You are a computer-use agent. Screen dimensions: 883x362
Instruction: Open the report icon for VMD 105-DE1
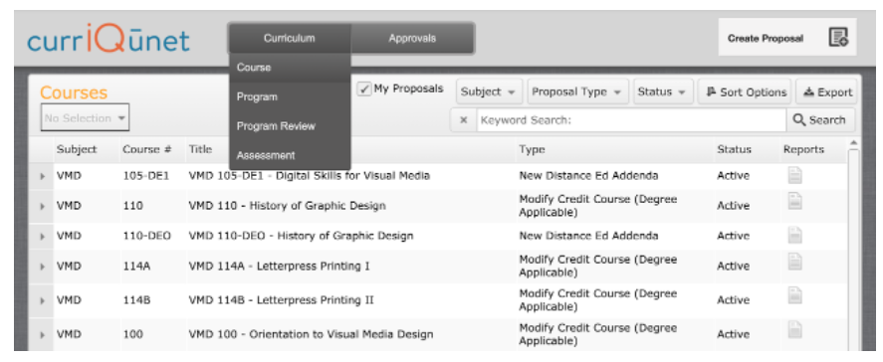click(x=794, y=176)
